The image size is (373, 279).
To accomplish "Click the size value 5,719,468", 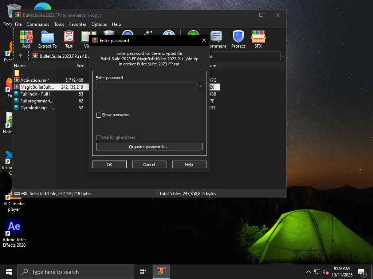I will point(74,80).
